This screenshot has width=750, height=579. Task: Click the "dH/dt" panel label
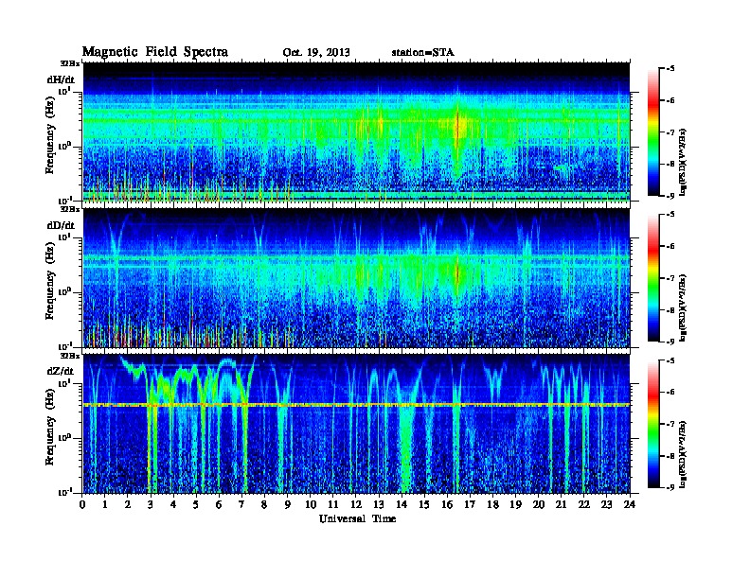click(61, 79)
